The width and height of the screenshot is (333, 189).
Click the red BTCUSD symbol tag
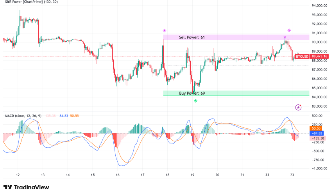(301, 57)
